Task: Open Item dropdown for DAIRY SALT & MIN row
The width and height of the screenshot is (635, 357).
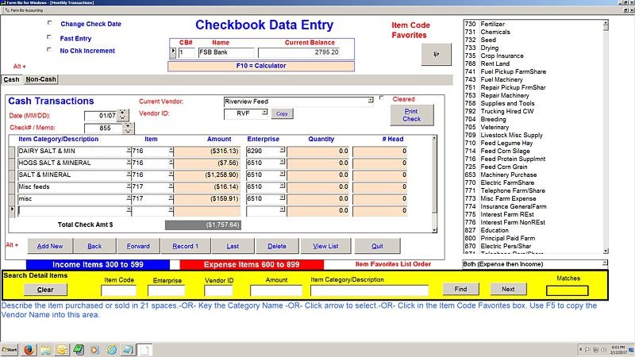Action: 171,150
